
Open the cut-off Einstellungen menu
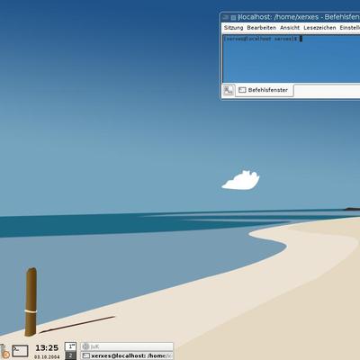tap(350, 28)
